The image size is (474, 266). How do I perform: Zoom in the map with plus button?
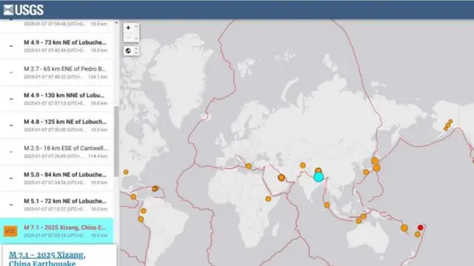128,28
